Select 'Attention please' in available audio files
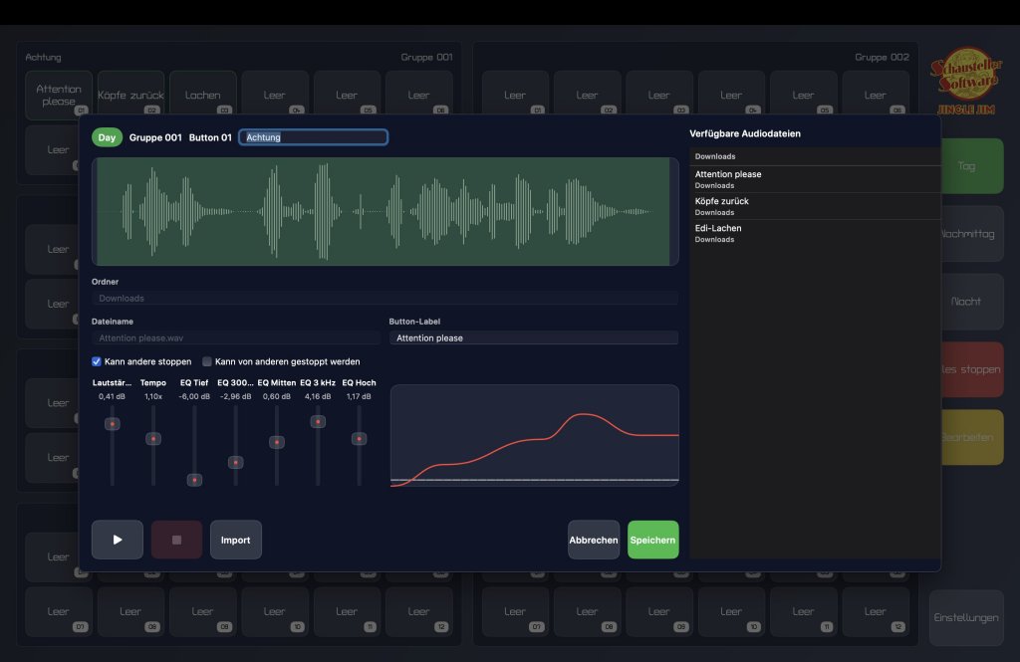The image size is (1020, 662). (x=815, y=179)
